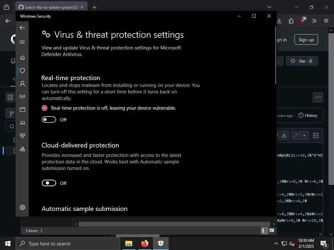This screenshot has height=250, width=334.
Task: Show hidden system tray icons
Action: click(x=276, y=243)
